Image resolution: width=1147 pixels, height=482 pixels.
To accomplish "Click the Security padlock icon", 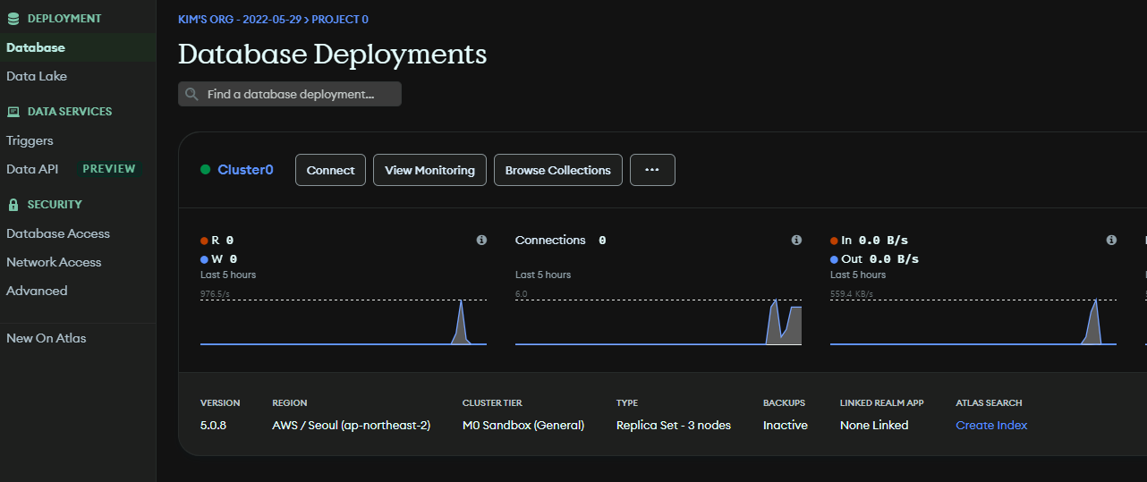I will point(13,205).
